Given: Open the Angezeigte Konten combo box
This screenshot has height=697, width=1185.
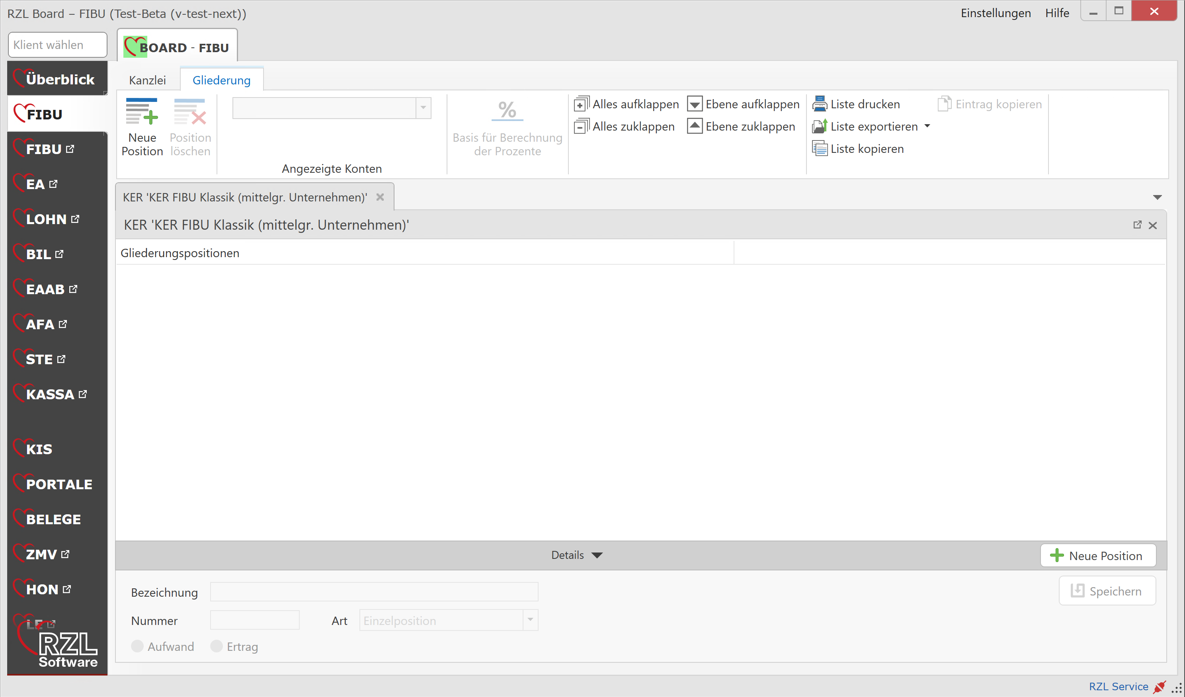Looking at the screenshot, I should pos(423,108).
